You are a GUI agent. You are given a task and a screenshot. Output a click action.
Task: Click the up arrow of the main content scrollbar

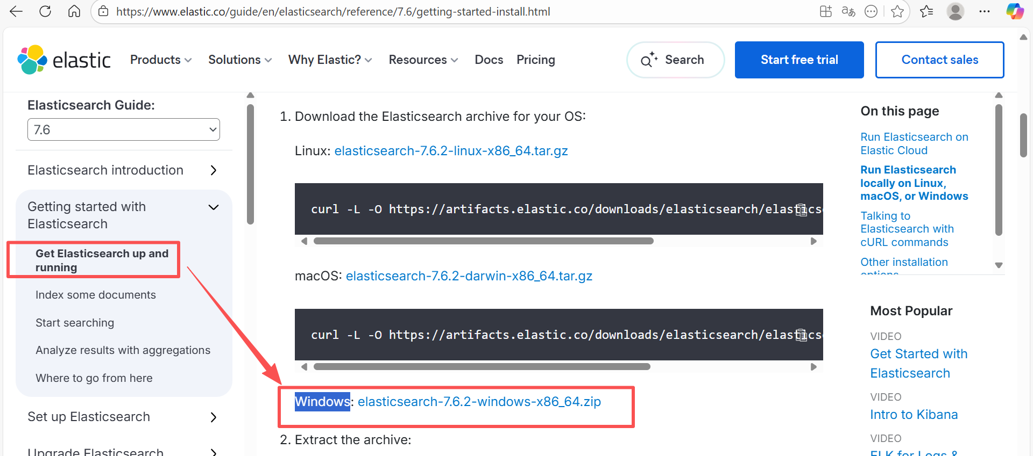tap(250, 96)
